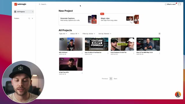
Task: Open the Filter by: Active dropdown
Action: pos(89,34)
